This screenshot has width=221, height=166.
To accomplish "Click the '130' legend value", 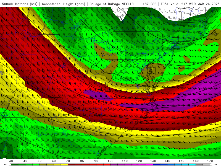I will pos(153,161).
